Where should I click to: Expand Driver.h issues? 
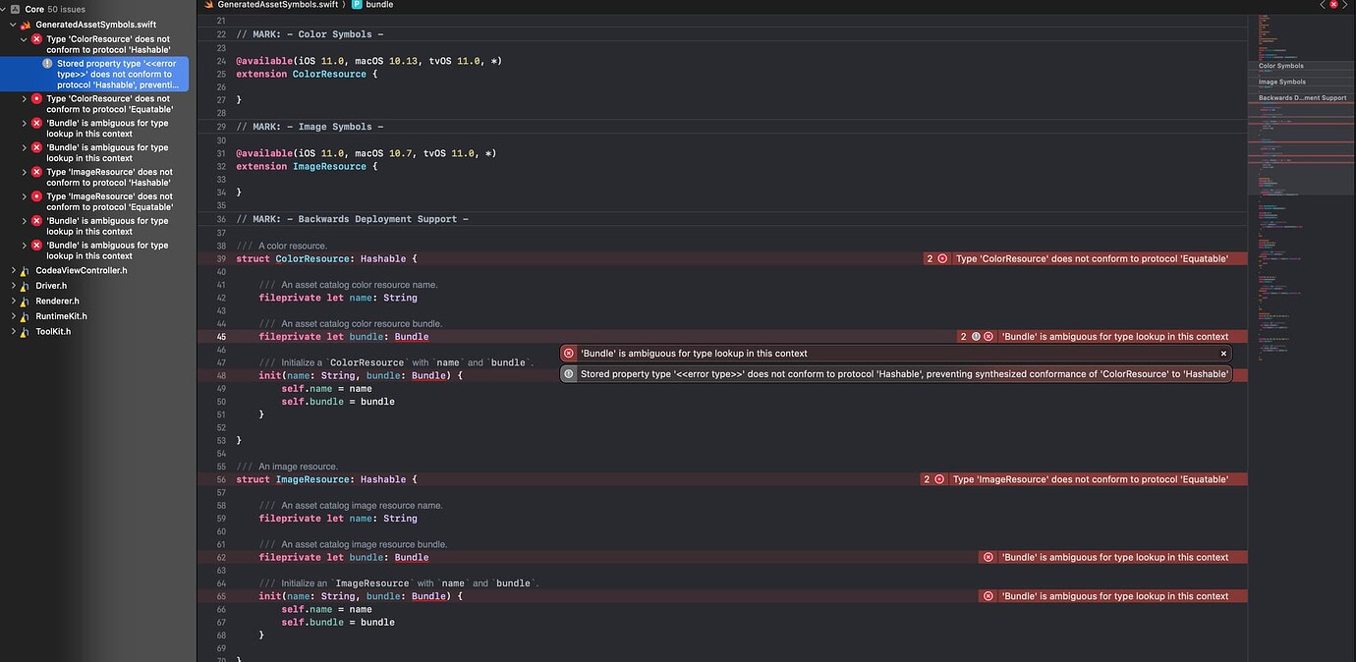click(14, 286)
